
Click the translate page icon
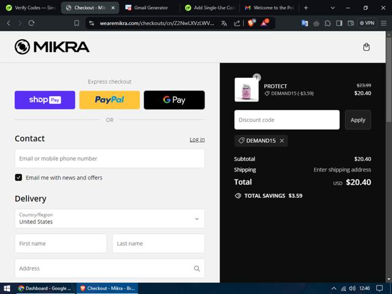click(x=224, y=23)
